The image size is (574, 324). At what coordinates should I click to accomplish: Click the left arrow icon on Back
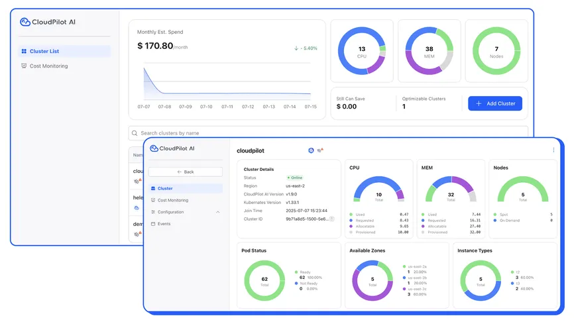click(x=180, y=172)
